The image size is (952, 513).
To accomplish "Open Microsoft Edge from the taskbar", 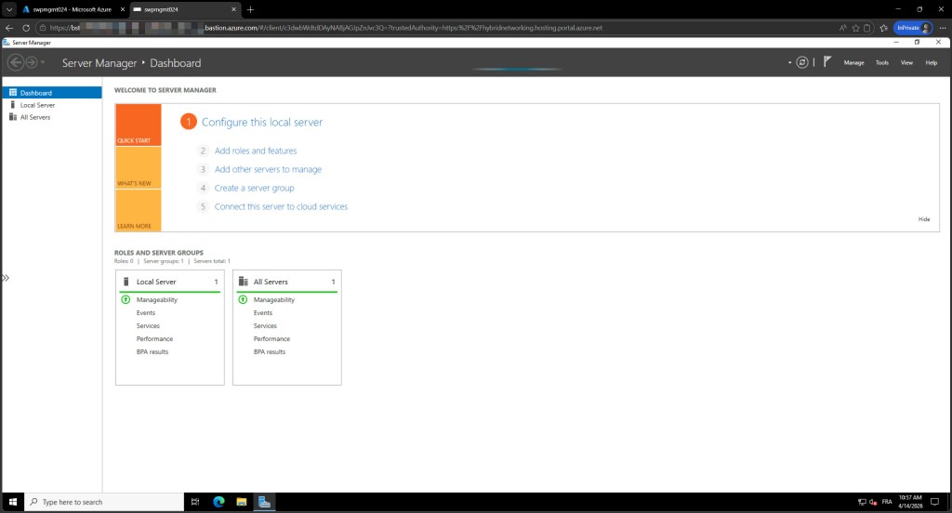I will (x=218, y=502).
